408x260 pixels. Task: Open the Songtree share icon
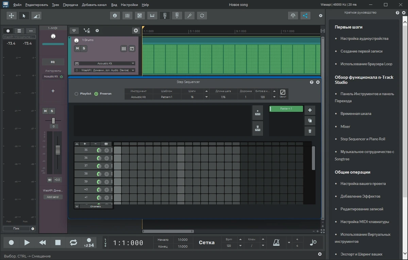click(305, 16)
